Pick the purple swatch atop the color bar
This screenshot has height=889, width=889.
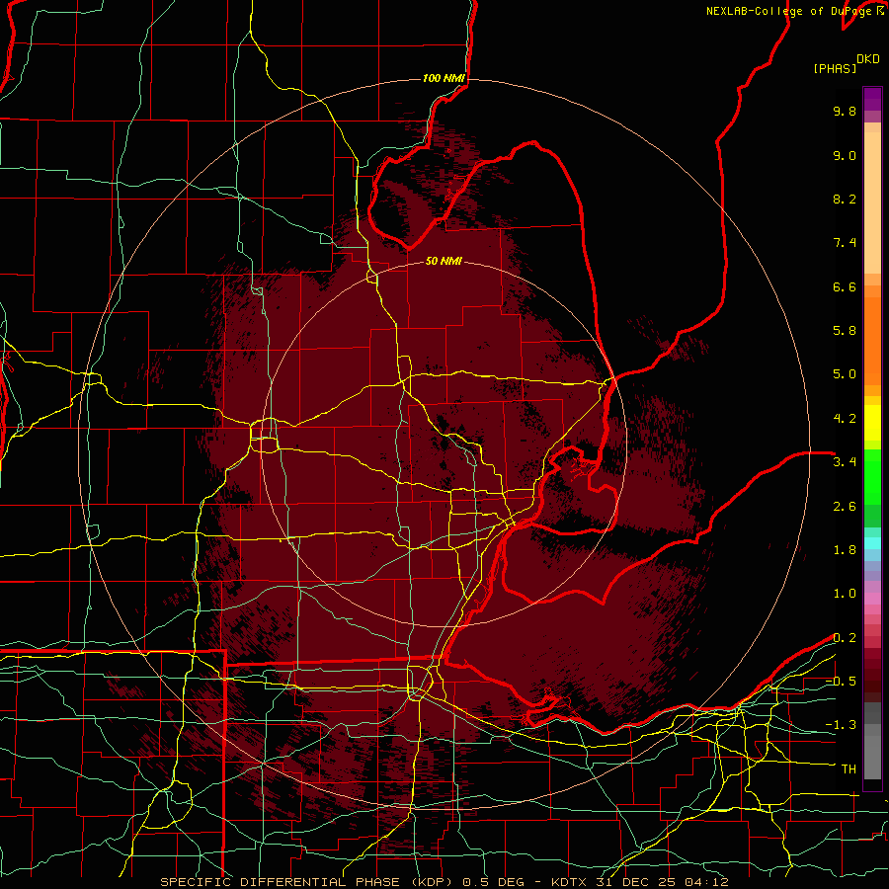click(x=872, y=99)
